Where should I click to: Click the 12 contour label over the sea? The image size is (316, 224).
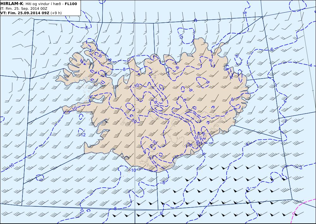point(83,135)
